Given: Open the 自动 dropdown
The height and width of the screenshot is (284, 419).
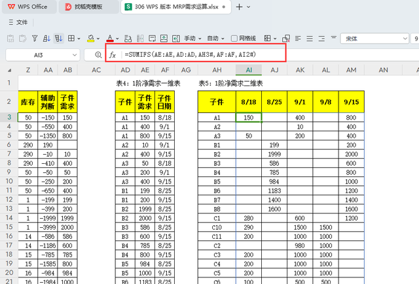Looking at the screenshot, I should pos(215,39).
